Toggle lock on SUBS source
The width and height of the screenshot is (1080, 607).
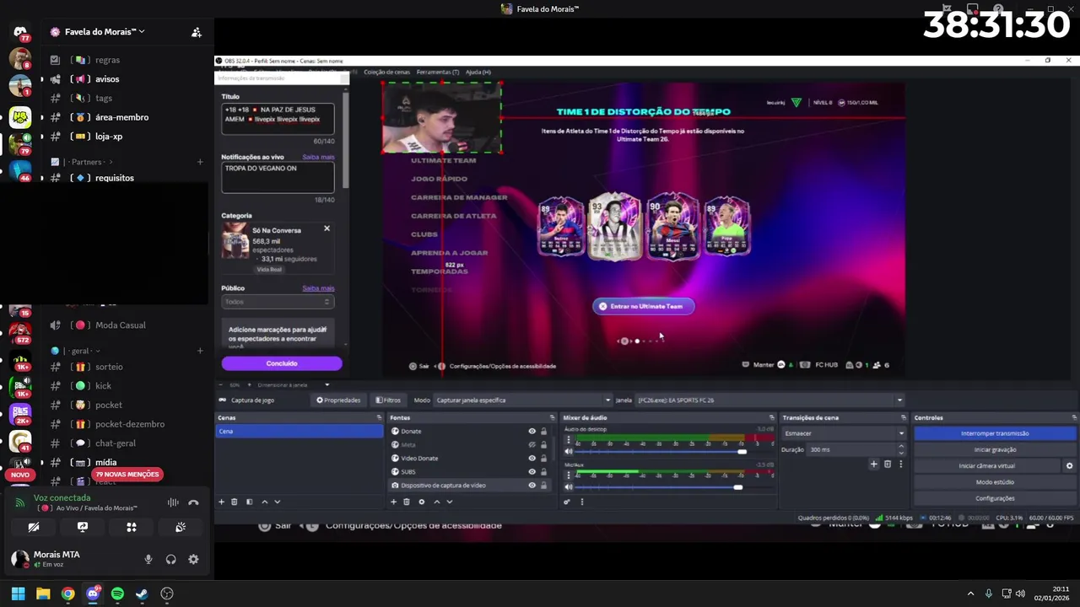(543, 471)
